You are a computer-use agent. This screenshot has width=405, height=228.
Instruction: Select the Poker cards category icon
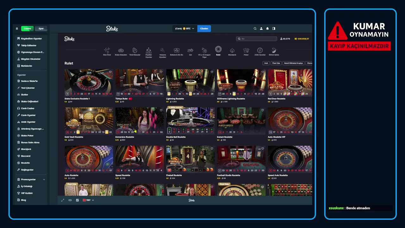pos(246,50)
